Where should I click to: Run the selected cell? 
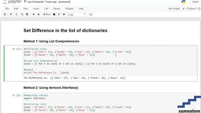pos(47,14)
